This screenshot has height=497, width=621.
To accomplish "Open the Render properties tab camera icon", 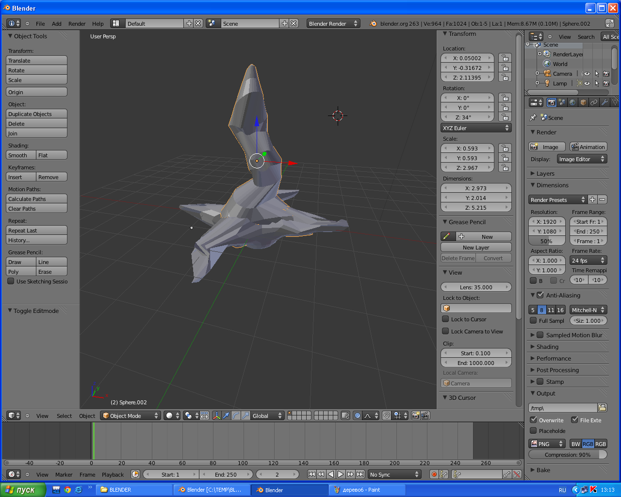I will (551, 102).
